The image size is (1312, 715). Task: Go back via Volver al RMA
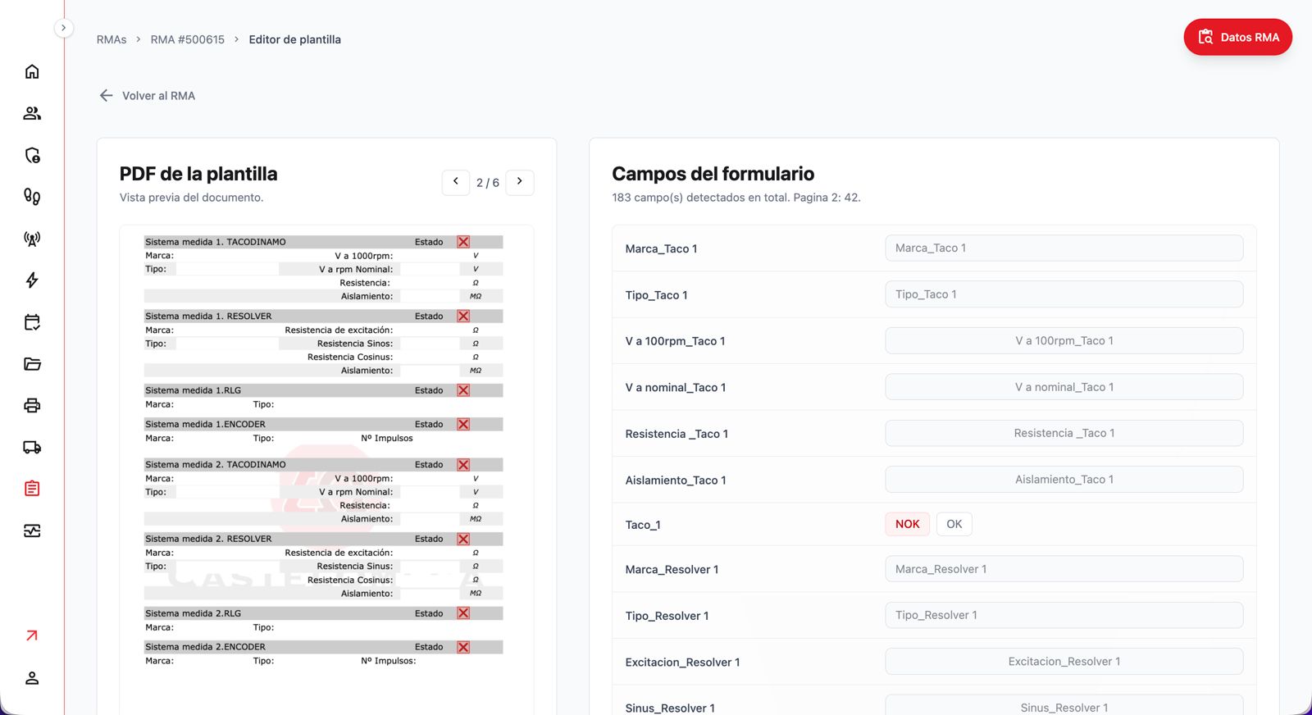[148, 96]
